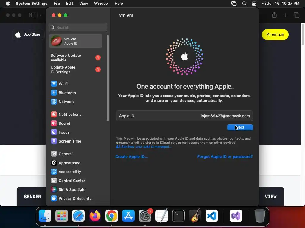Image resolution: width=305 pixels, height=228 pixels.
Task: Open App Store icon in the Dock
Action: pyautogui.click(x=128, y=216)
